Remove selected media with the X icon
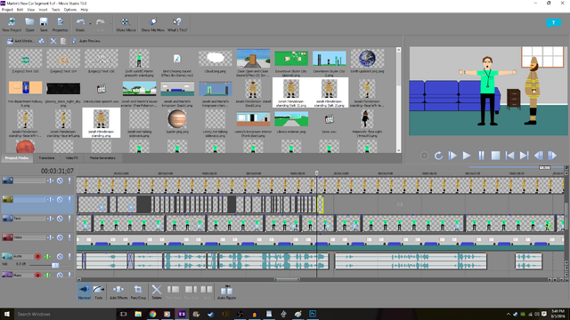 point(53,41)
